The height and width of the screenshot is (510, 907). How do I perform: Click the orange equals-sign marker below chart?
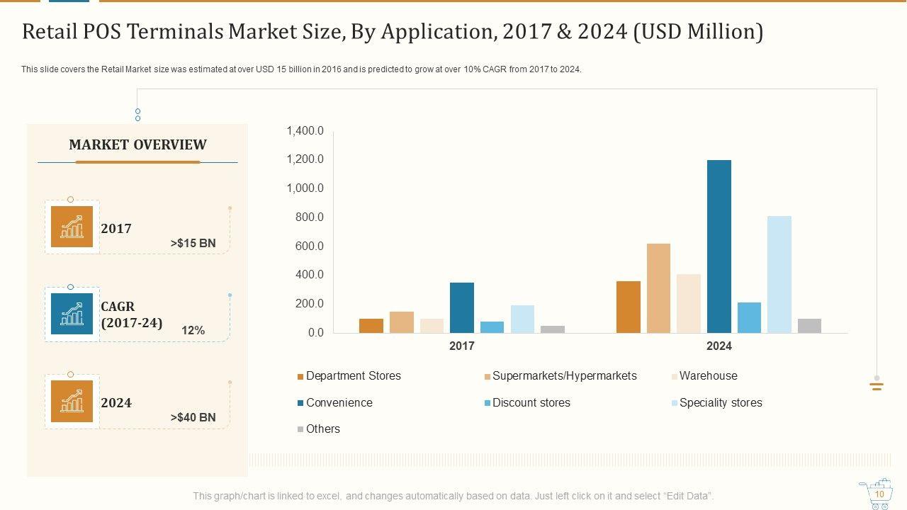[x=877, y=386]
